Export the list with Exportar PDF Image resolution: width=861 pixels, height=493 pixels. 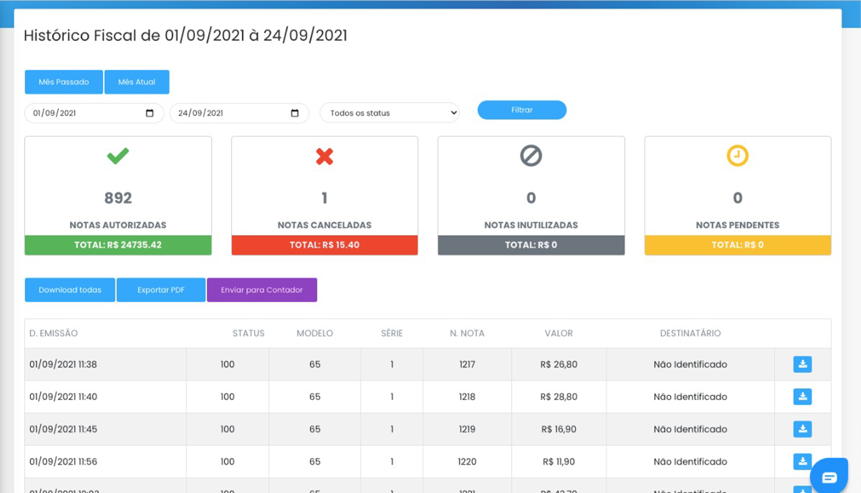point(161,290)
